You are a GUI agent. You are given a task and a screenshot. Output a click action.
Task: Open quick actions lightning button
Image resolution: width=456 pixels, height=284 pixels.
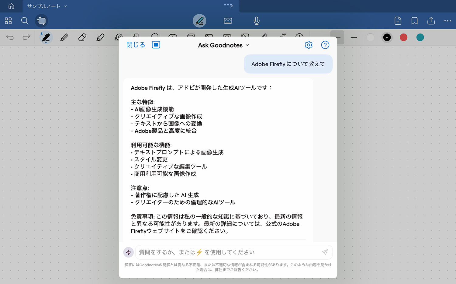(x=128, y=252)
